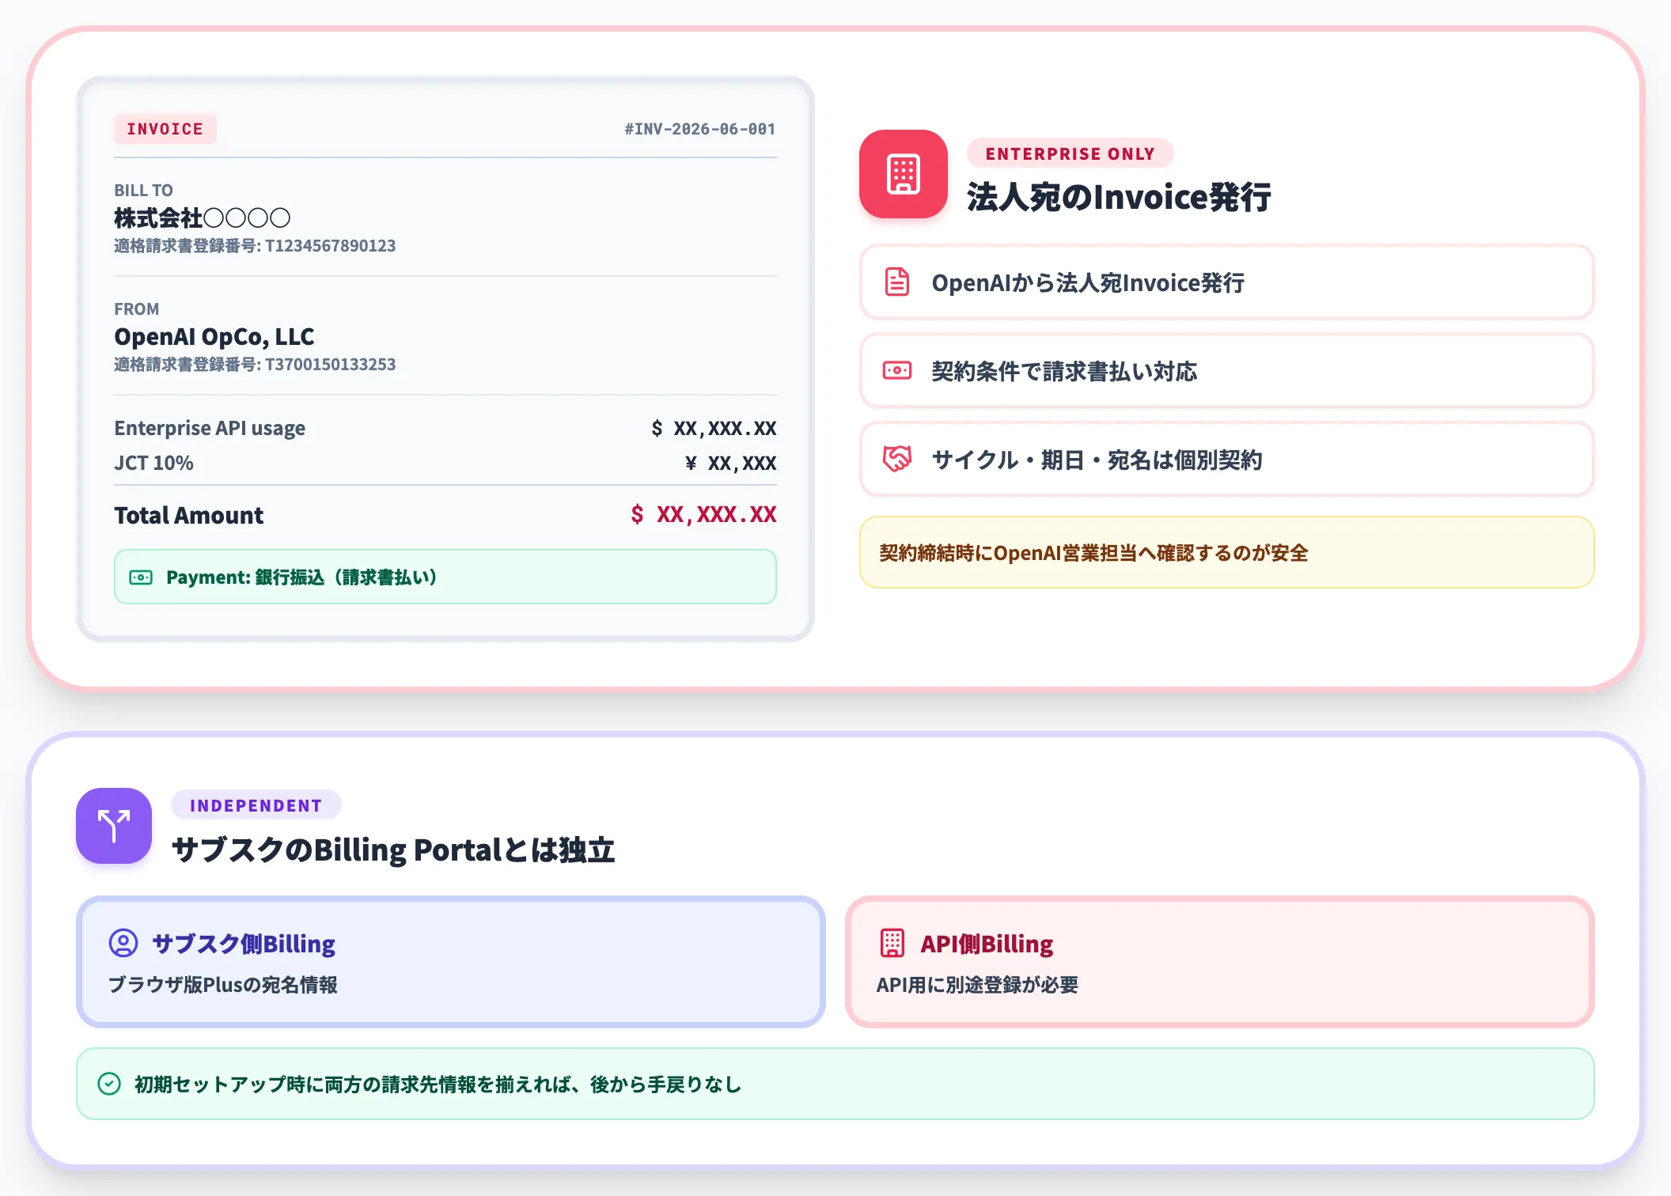This screenshot has width=1671, height=1196.
Task: Select the 契約条件で請求書払い対応 item
Action: click(1226, 370)
